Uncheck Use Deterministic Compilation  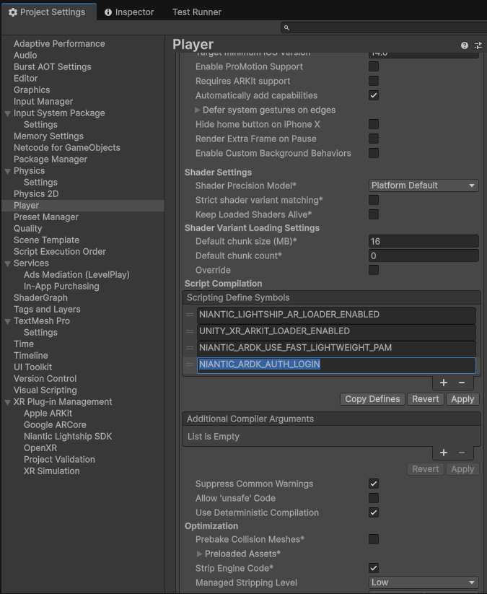tap(374, 512)
